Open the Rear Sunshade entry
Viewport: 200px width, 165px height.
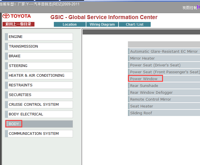(x=164, y=85)
